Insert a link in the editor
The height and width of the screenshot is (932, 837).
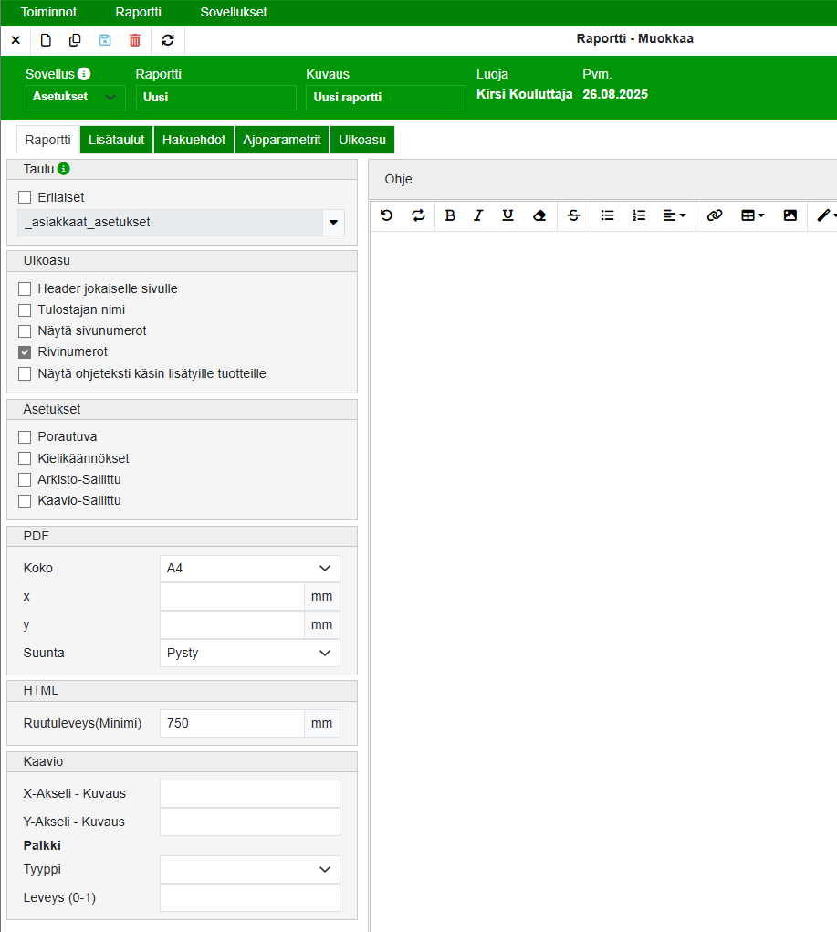[715, 215]
